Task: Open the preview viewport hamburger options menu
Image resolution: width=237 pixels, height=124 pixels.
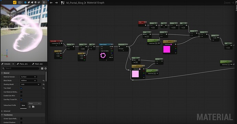Action: coord(44,2)
